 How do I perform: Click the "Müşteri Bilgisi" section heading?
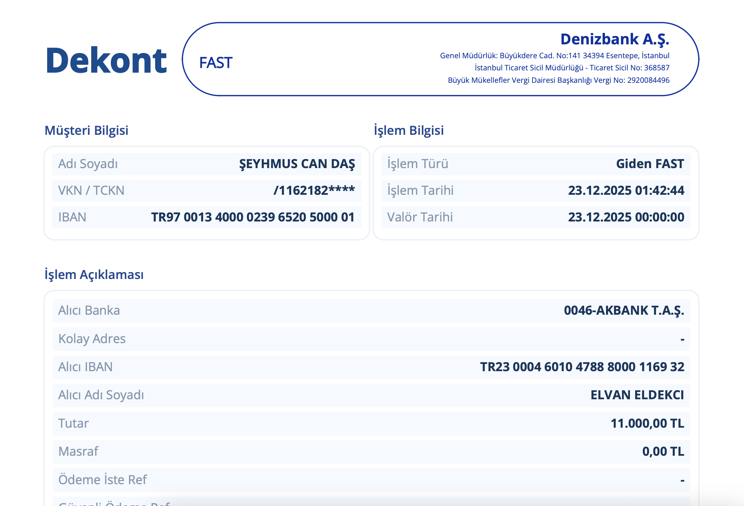point(86,131)
